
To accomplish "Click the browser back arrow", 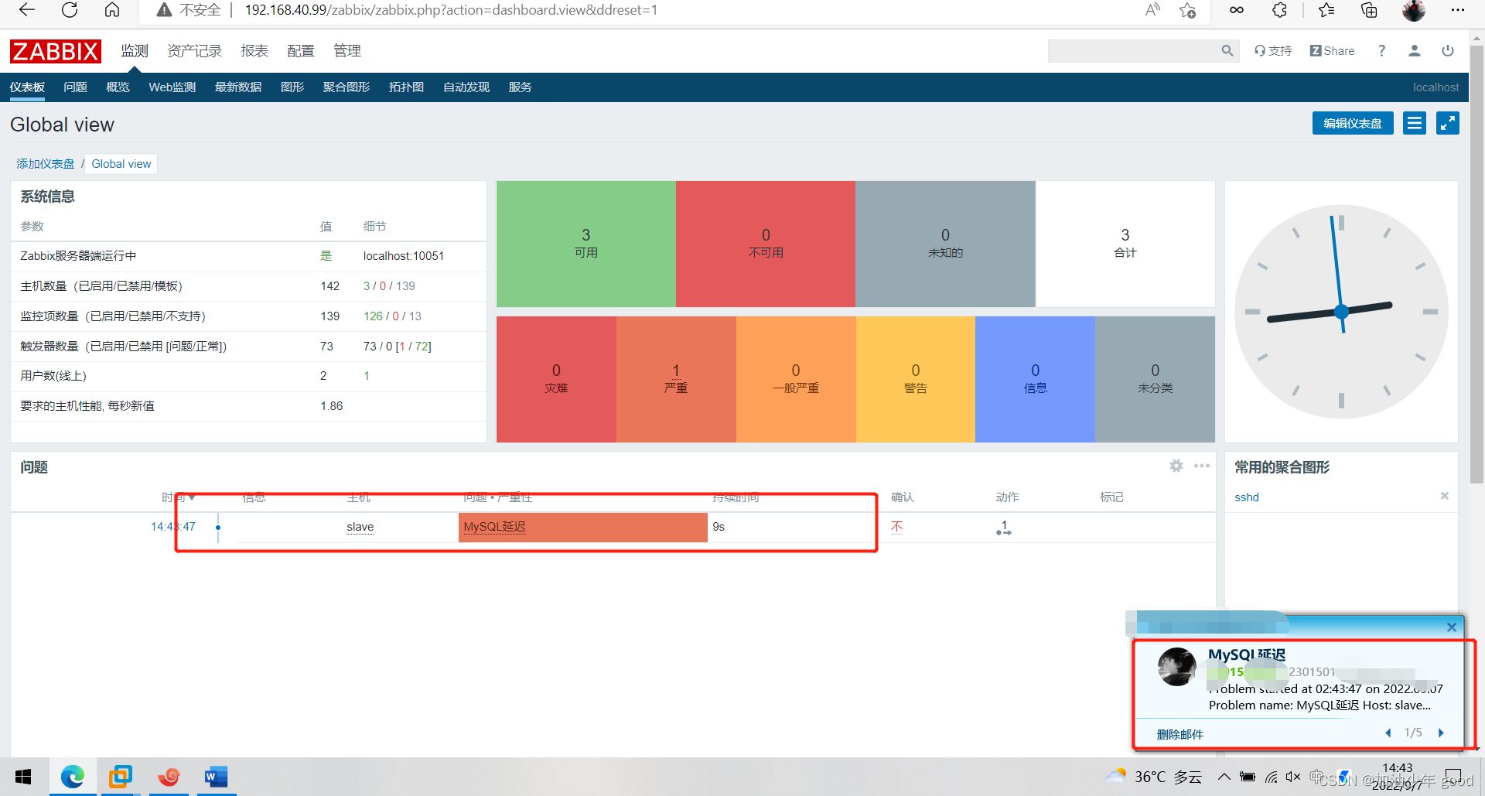I will click(27, 10).
